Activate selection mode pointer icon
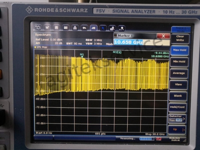200x150 pixels. 103,28
